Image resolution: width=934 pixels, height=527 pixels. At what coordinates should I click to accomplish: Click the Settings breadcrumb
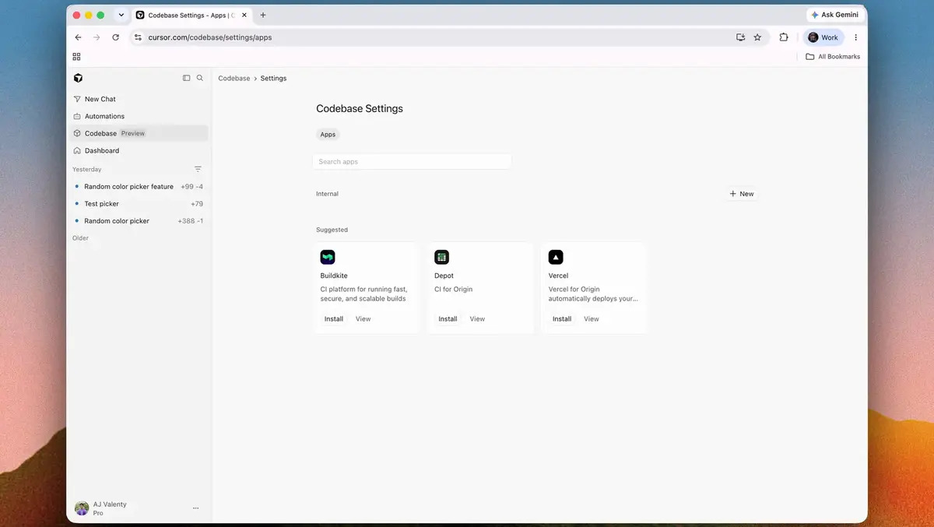pos(273,79)
